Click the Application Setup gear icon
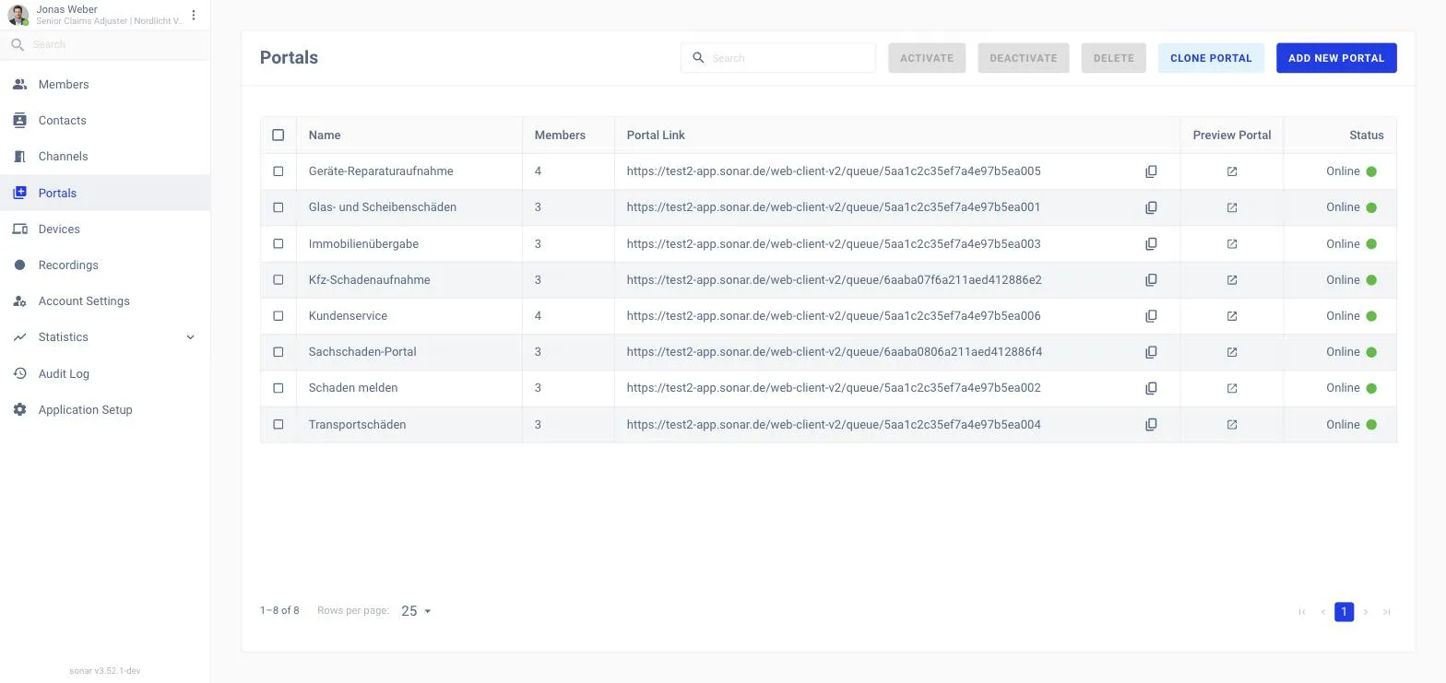 point(19,409)
